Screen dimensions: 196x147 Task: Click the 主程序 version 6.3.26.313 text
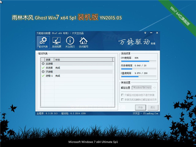[47, 114]
